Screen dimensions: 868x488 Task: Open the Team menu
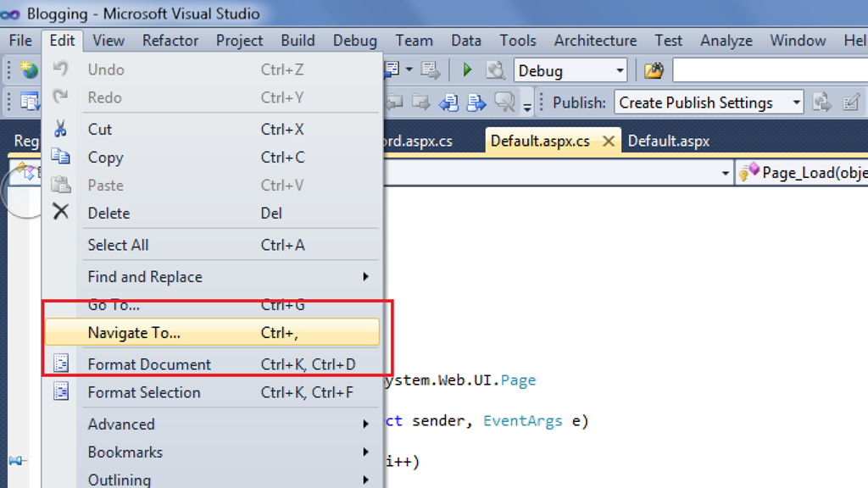click(414, 41)
